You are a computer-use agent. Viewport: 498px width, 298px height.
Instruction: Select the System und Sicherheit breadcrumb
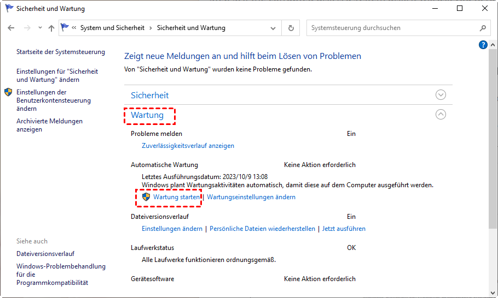click(x=112, y=28)
